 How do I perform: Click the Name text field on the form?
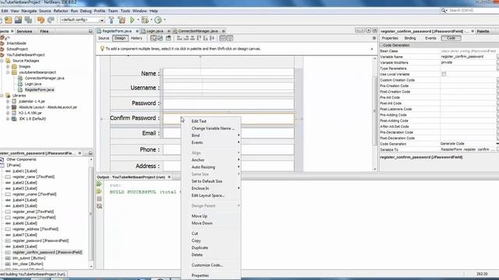point(228,73)
